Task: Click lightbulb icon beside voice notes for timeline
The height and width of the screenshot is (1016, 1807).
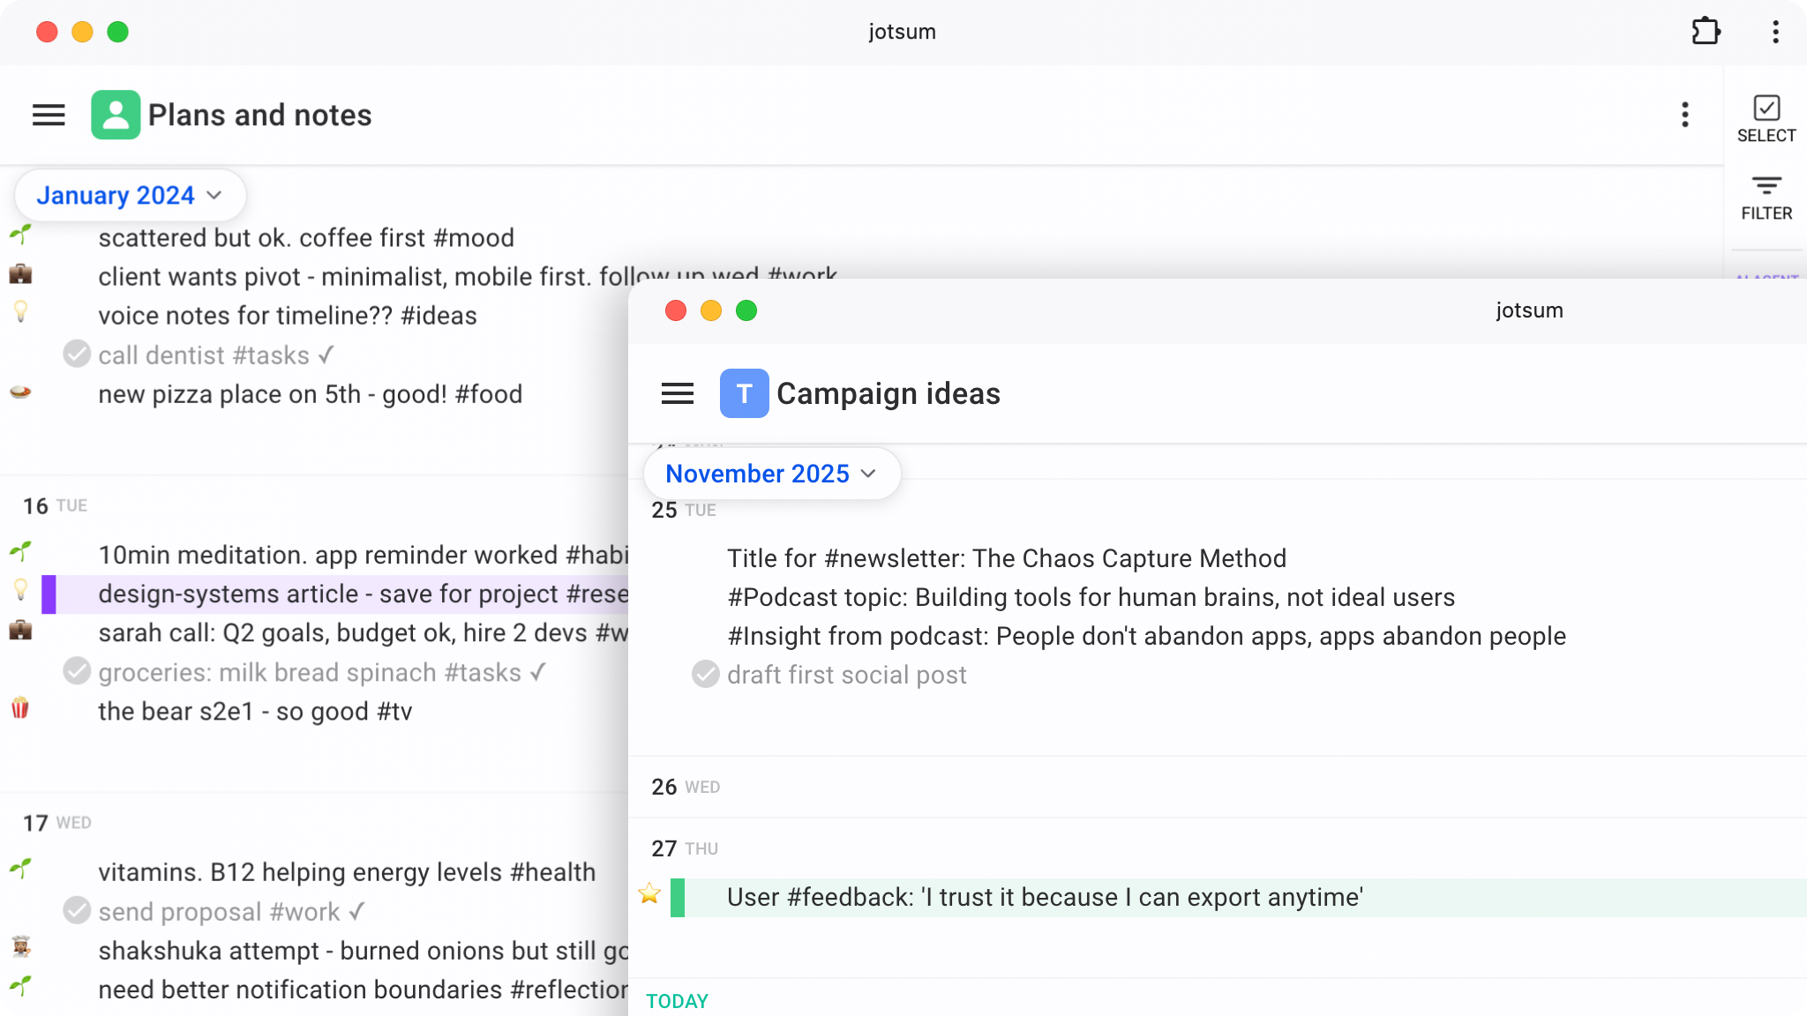Action: (20, 311)
